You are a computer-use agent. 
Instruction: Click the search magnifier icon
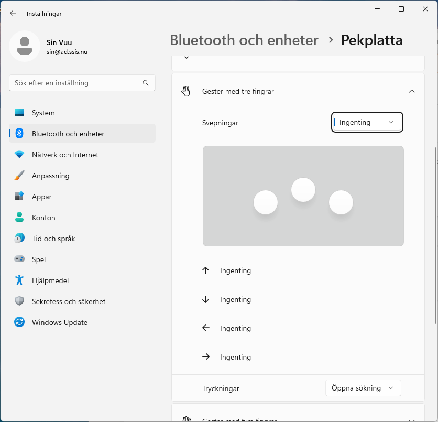coord(146,83)
